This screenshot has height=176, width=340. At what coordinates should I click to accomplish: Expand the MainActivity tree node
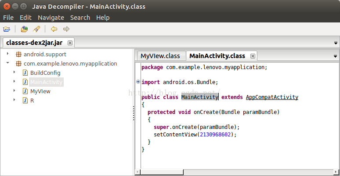pos(14,81)
